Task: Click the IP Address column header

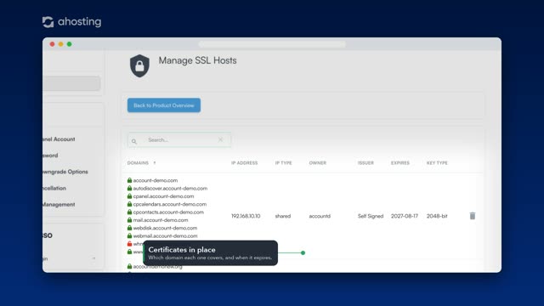Action: tap(244, 162)
